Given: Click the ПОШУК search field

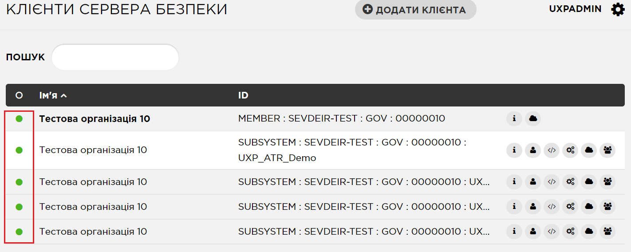Looking at the screenshot, I should click(115, 57).
